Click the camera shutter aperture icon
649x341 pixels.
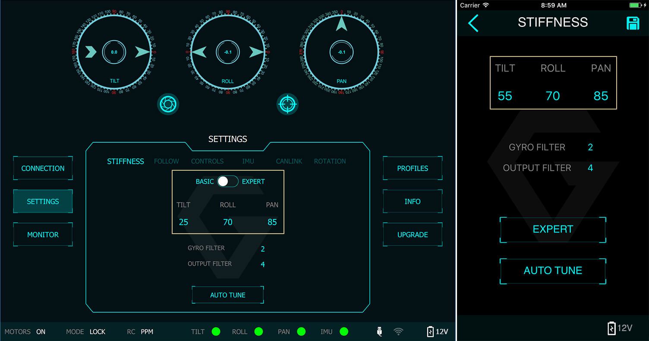(168, 104)
